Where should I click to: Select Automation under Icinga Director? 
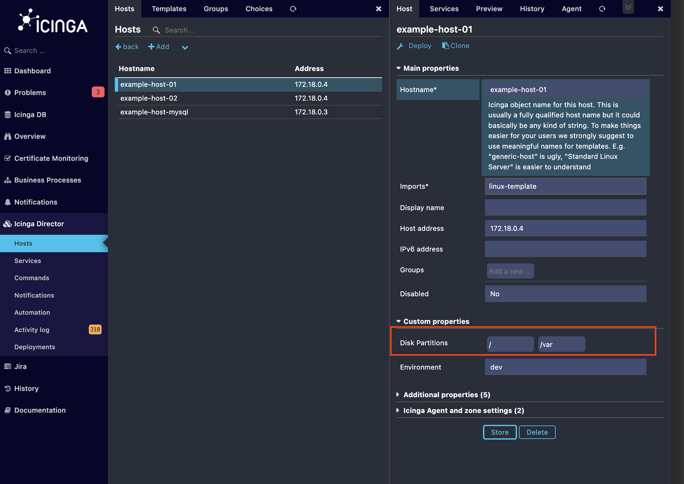[54, 312]
